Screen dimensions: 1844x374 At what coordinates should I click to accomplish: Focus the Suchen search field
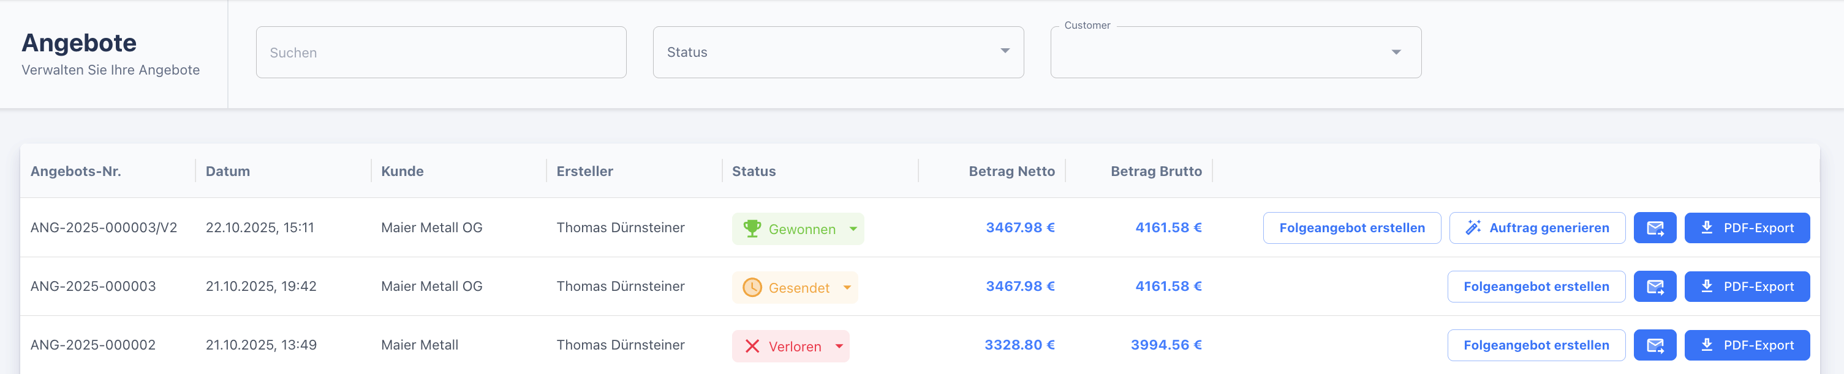pyautogui.click(x=441, y=52)
